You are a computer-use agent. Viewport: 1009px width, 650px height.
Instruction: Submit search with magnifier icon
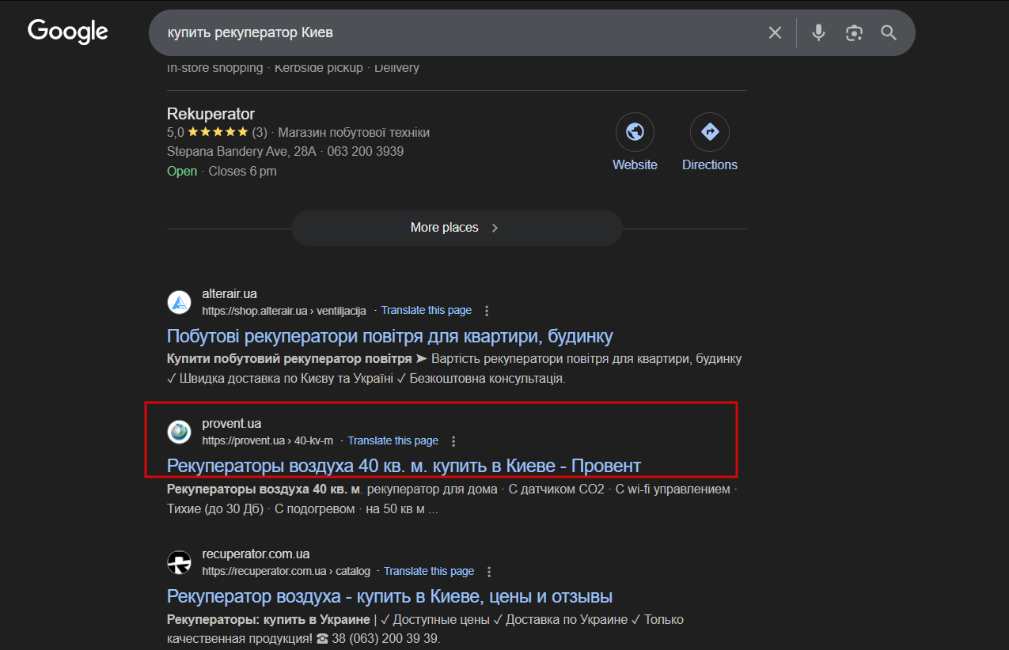(889, 32)
